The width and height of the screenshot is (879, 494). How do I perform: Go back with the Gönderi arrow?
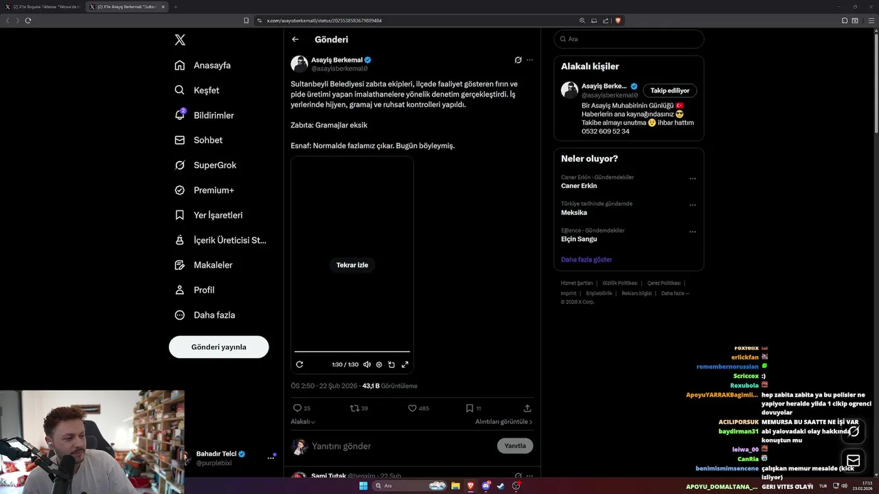click(295, 40)
